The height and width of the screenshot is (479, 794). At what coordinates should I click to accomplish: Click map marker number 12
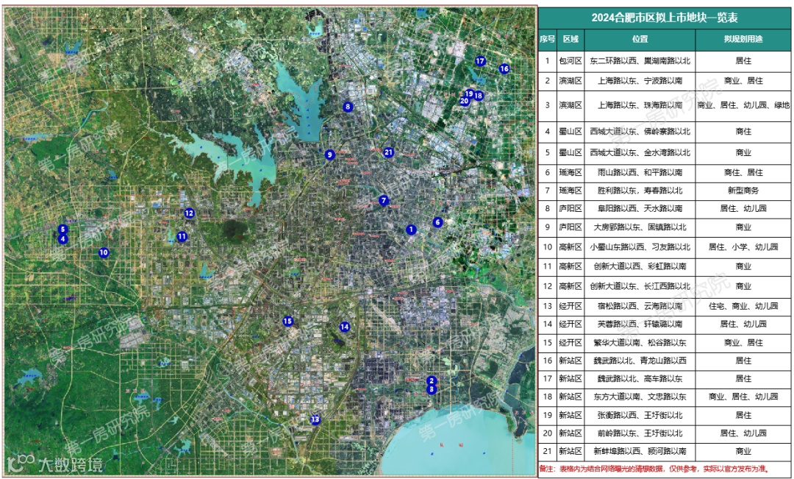click(x=190, y=213)
